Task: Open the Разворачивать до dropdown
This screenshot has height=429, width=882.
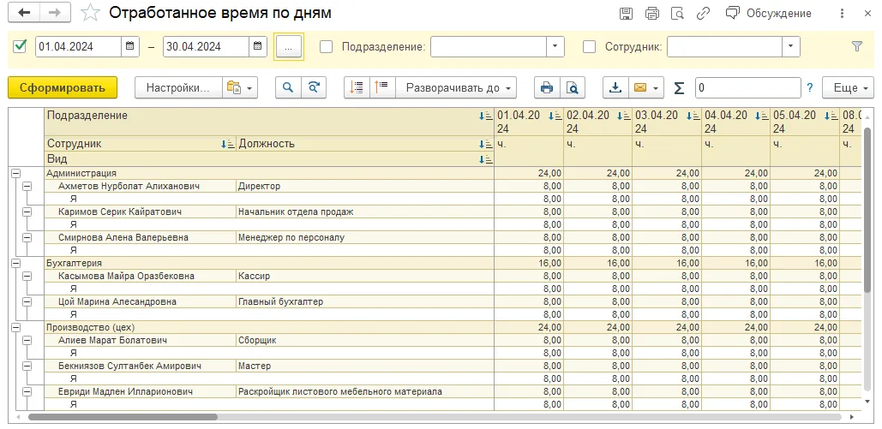Action: [456, 87]
